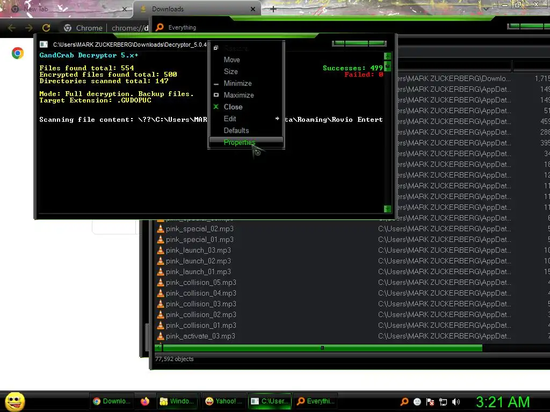Click the Action Center flag tray icon

[430, 401]
